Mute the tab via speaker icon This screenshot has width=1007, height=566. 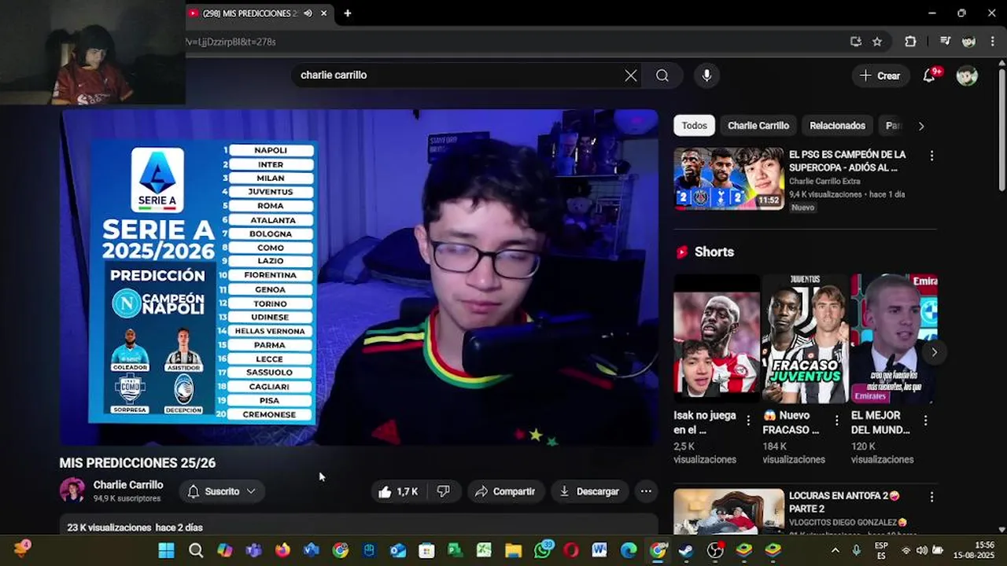click(x=308, y=13)
